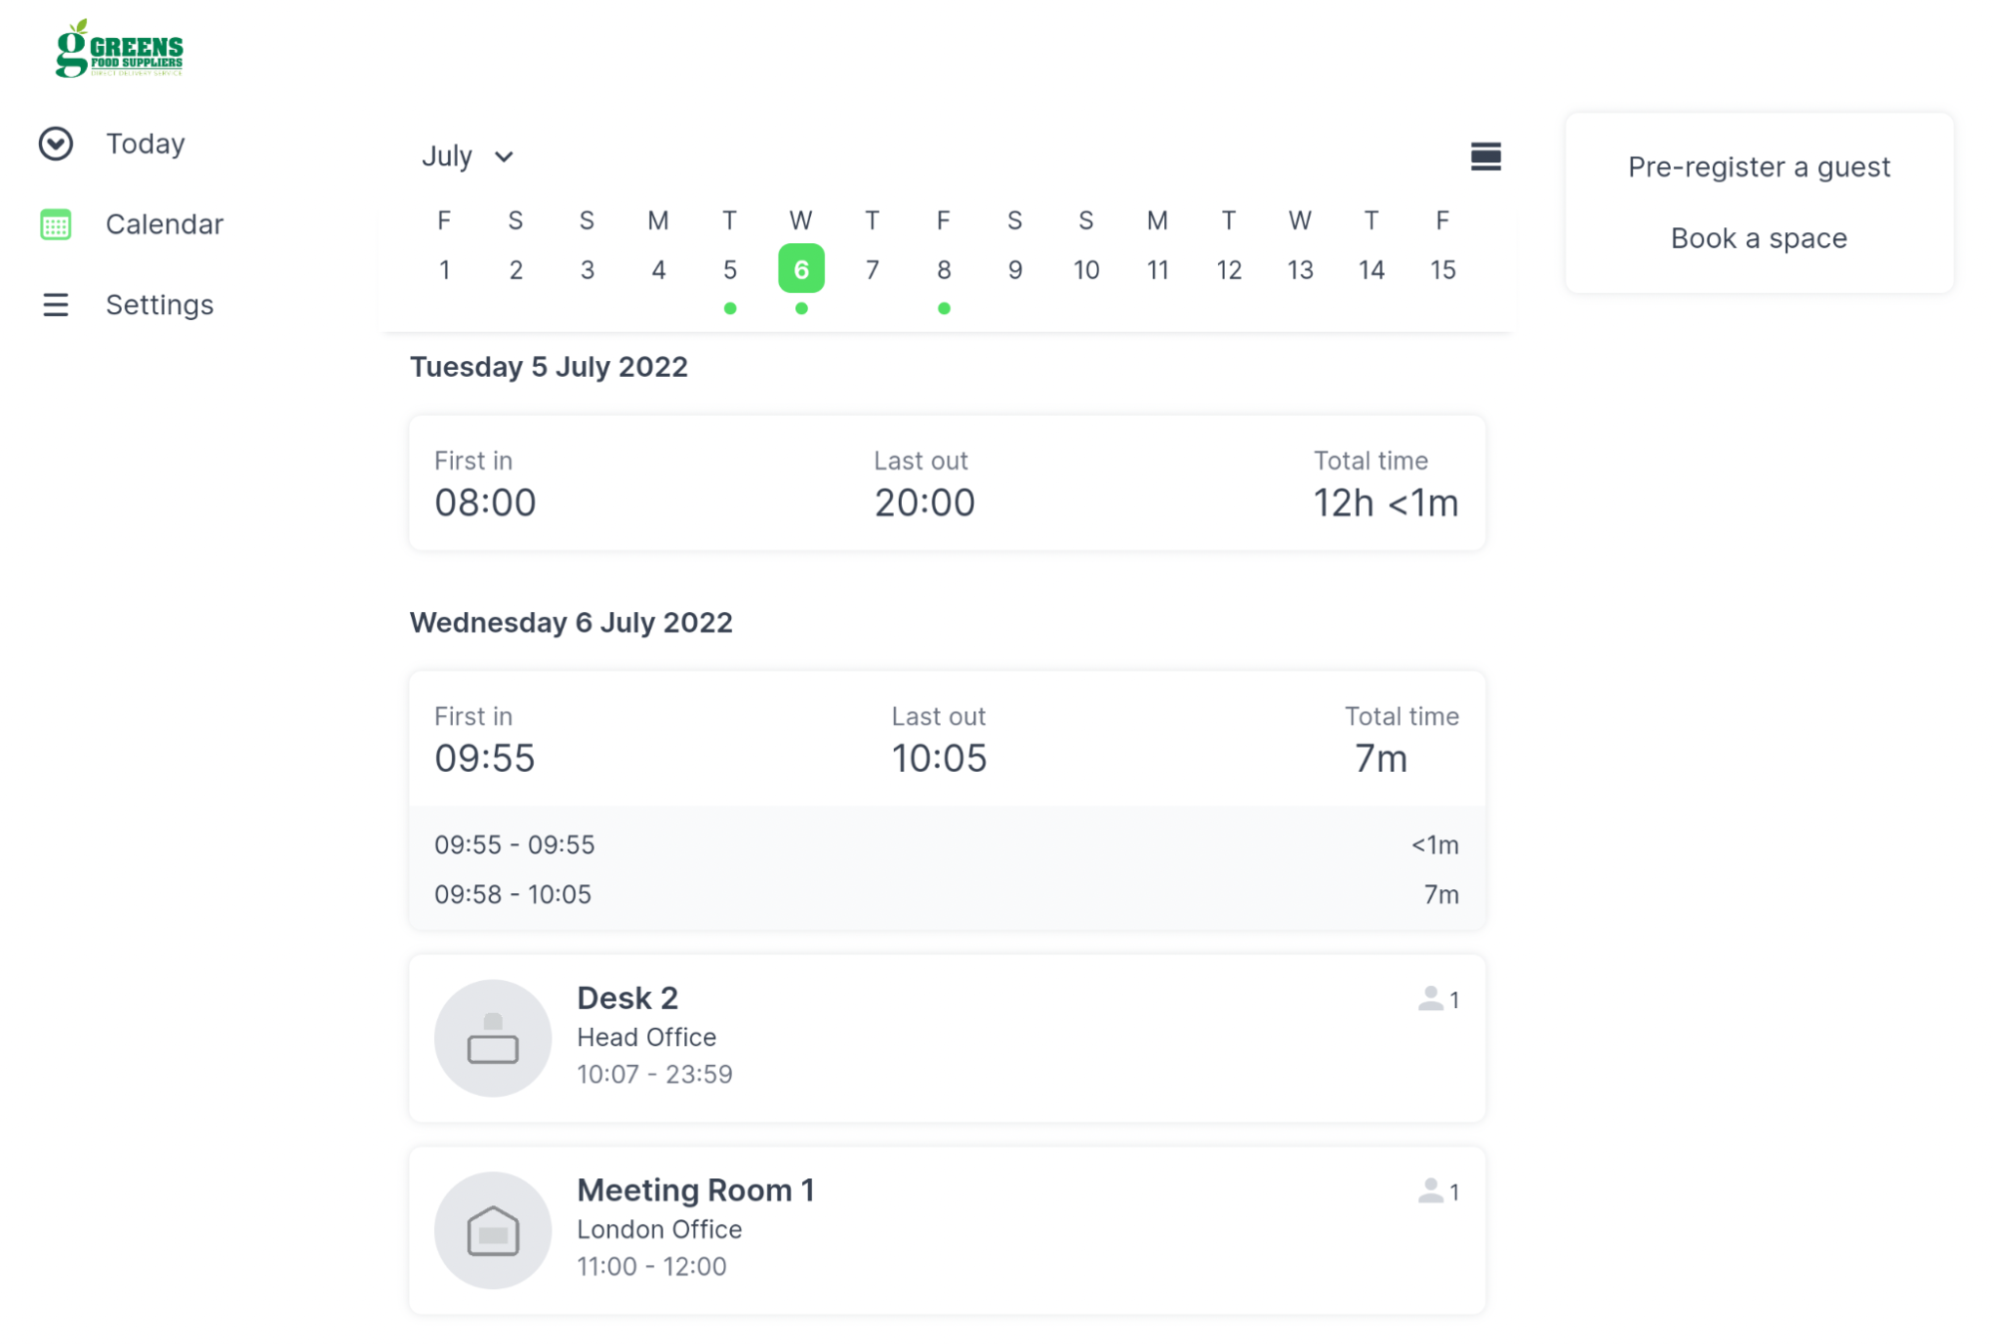This screenshot has width=1994, height=1344.
Task: Select the Settings menu item
Action: tap(161, 304)
